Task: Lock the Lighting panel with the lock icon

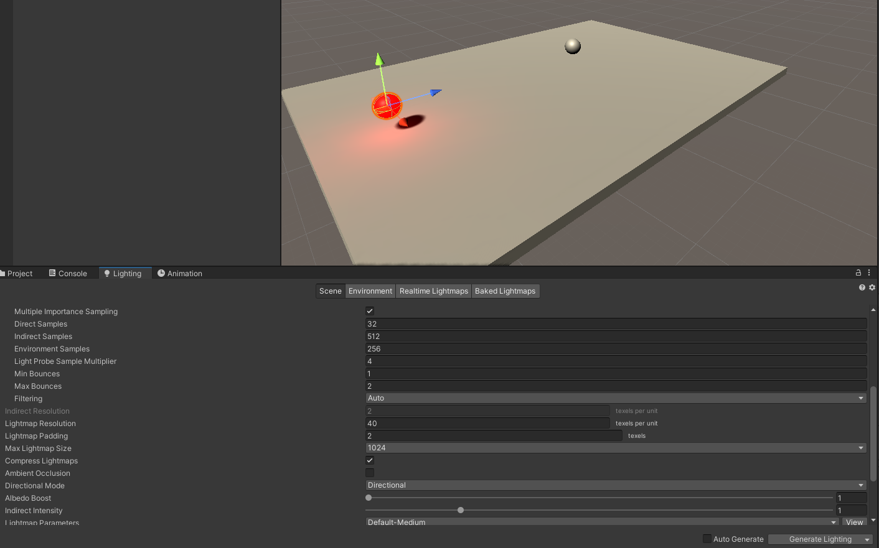Action: coord(858,272)
